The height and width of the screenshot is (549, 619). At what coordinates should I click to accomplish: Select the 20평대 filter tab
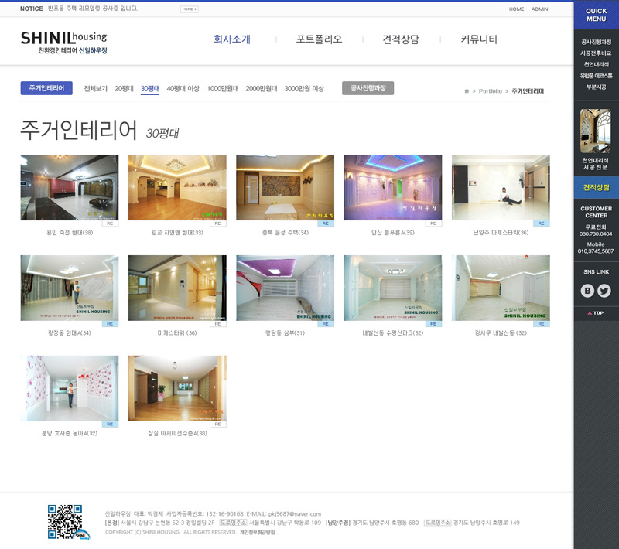(x=124, y=89)
